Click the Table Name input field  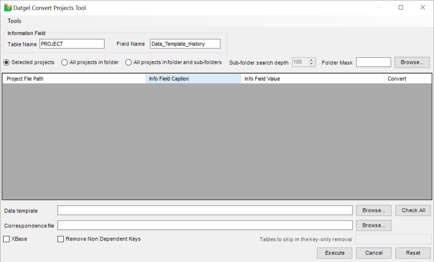pos(72,44)
